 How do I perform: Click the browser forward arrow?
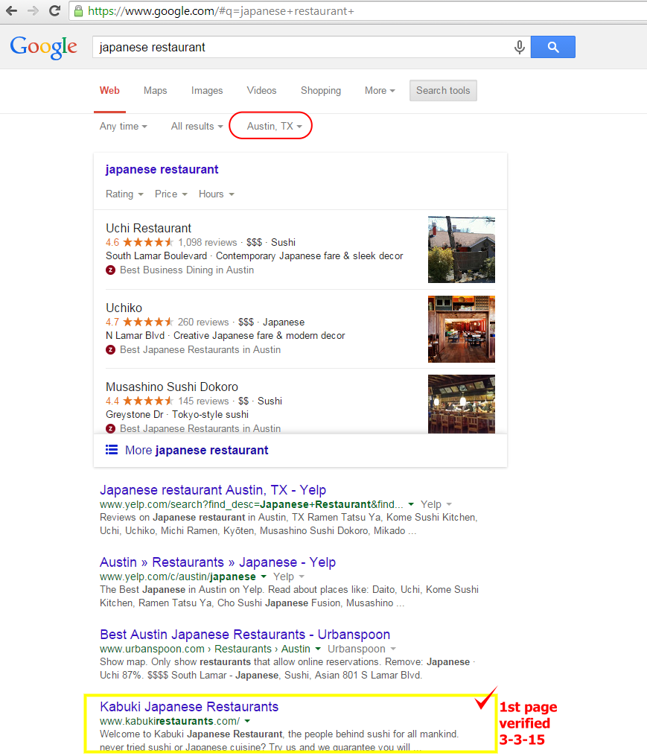(33, 10)
